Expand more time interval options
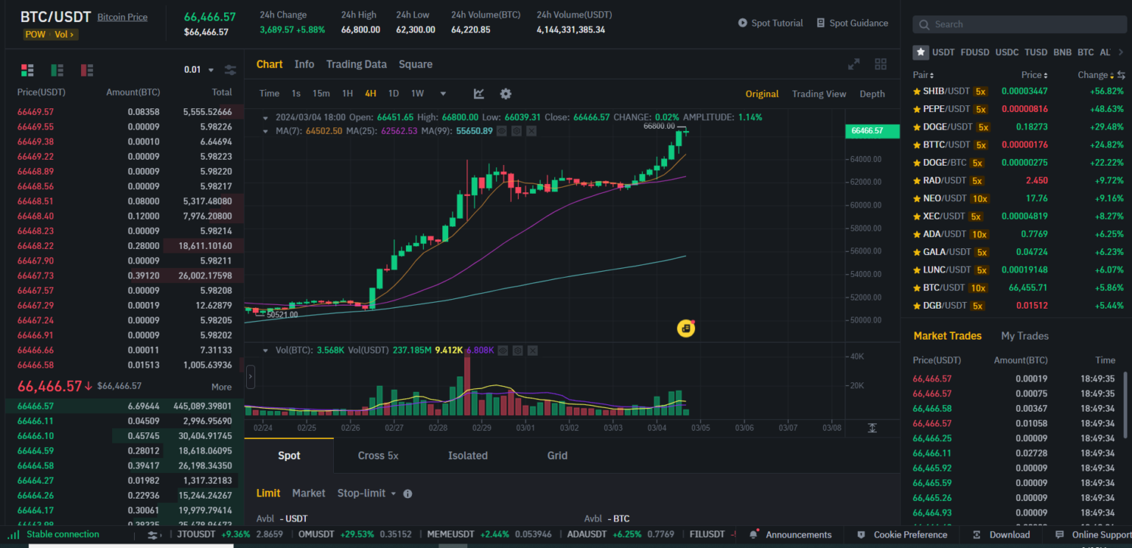Image resolution: width=1132 pixels, height=548 pixels. pyautogui.click(x=443, y=94)
